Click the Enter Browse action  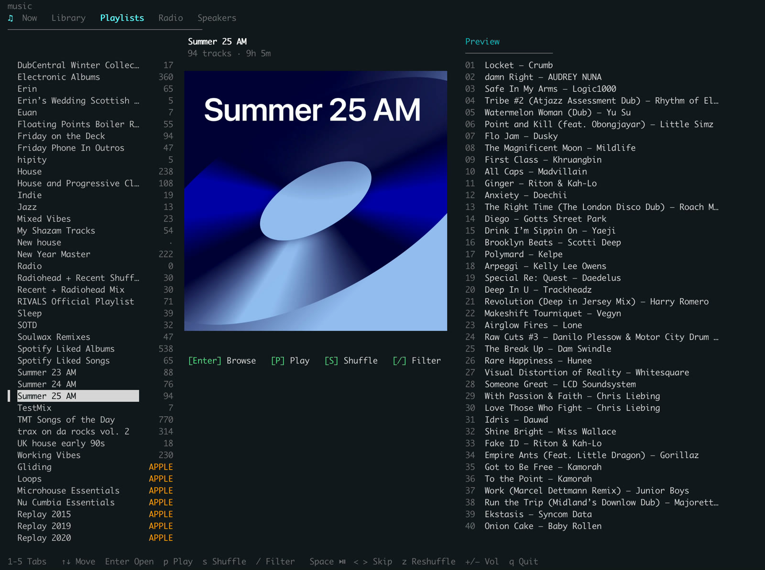pos(222,361)
